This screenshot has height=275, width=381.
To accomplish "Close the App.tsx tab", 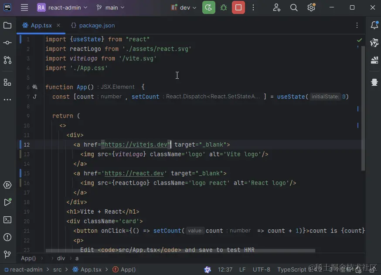I will (x=58, y=25).
